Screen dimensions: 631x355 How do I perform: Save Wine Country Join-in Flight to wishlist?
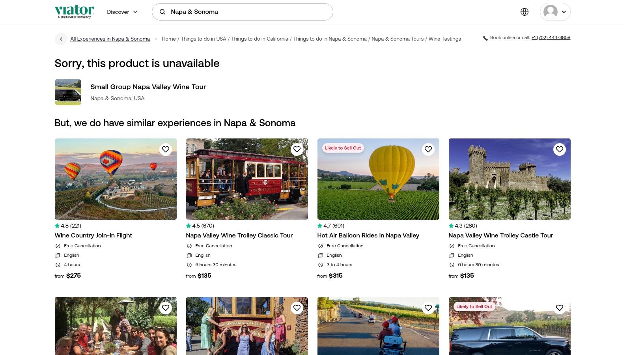coord(166,149)
